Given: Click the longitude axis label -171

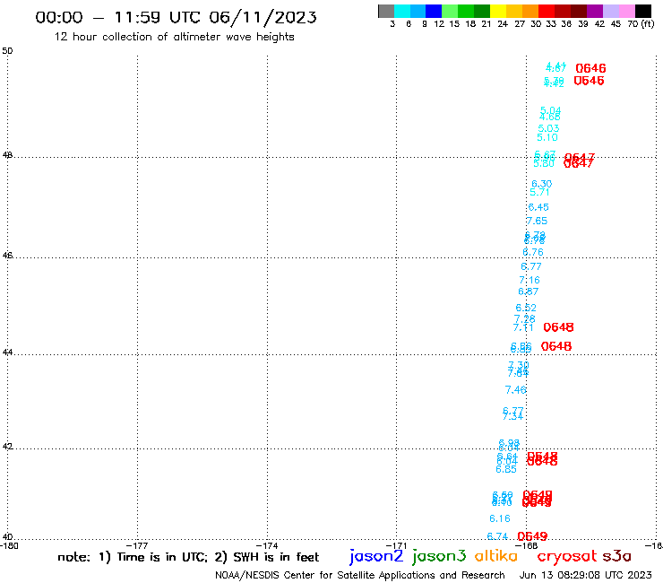Looking at the screenshot, I should pos(396,545).
